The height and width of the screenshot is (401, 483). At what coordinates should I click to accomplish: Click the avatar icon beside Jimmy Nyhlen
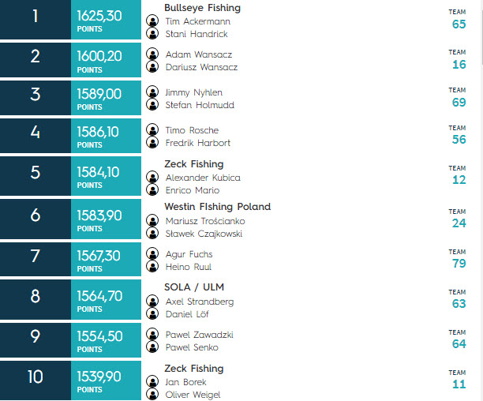[152, 92]
